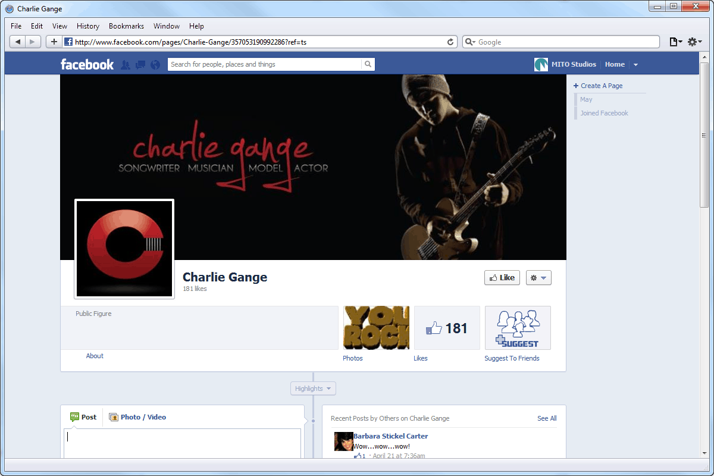Screen dimensions: 714x476
Task: Click the Photos label link
Action: (353, 358)
